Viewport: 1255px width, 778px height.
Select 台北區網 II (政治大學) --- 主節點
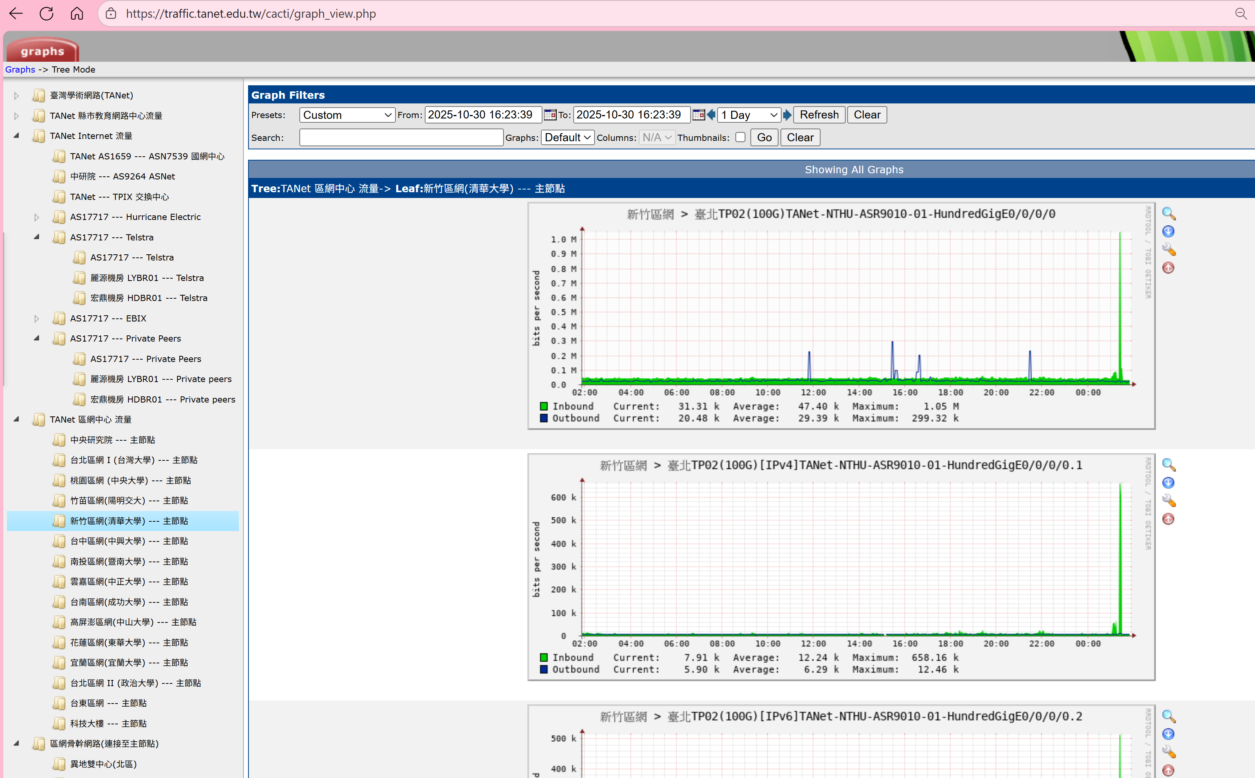(x=136, y=683)
